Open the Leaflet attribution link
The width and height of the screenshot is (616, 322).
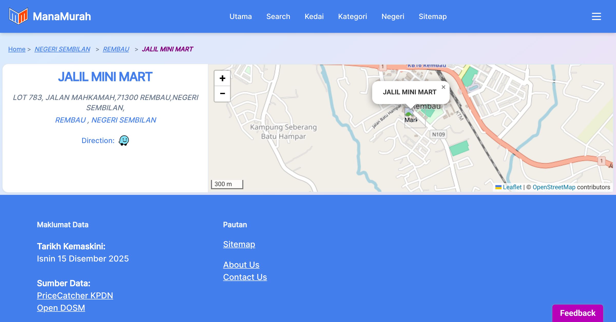coord(512,187)
